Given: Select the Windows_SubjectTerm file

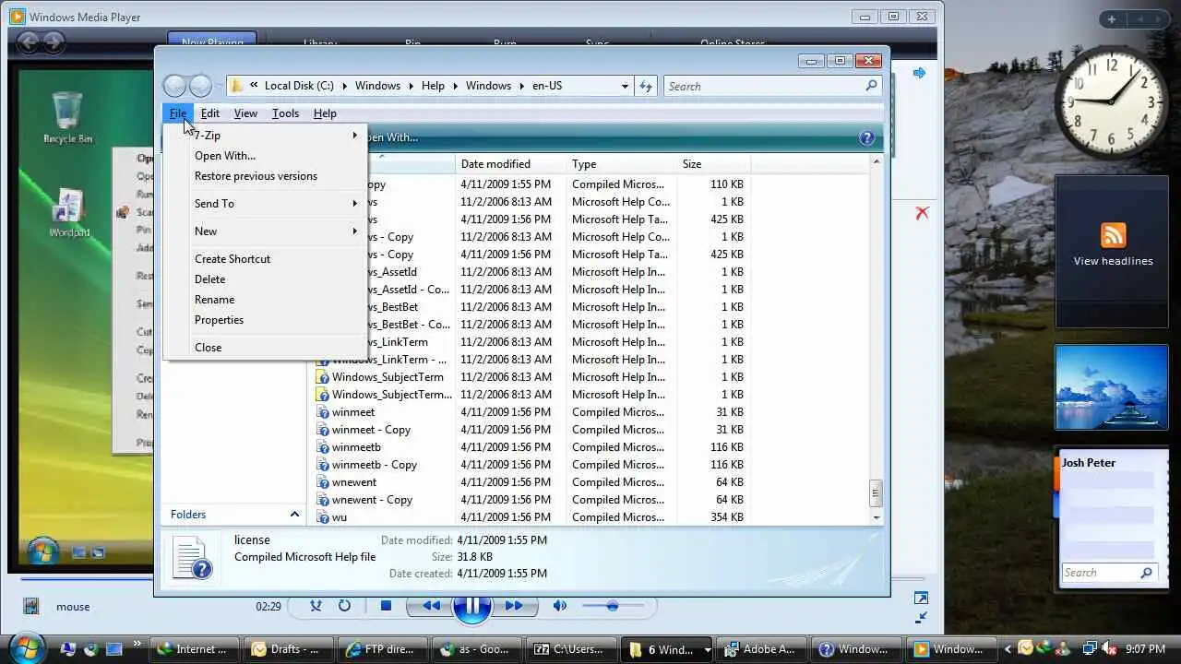Looking at the screenshot, I should 388,377.
